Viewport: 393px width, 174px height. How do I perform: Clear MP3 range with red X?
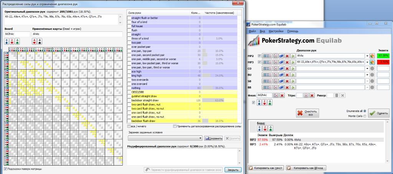[287, 62]
